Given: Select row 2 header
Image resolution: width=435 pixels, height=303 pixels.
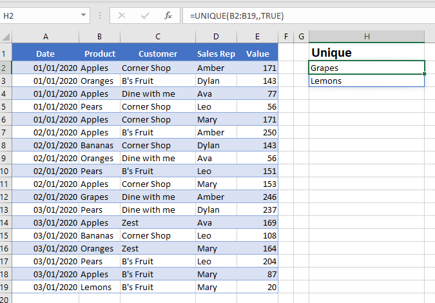Looking at the screenshot, I should point(6,68).
